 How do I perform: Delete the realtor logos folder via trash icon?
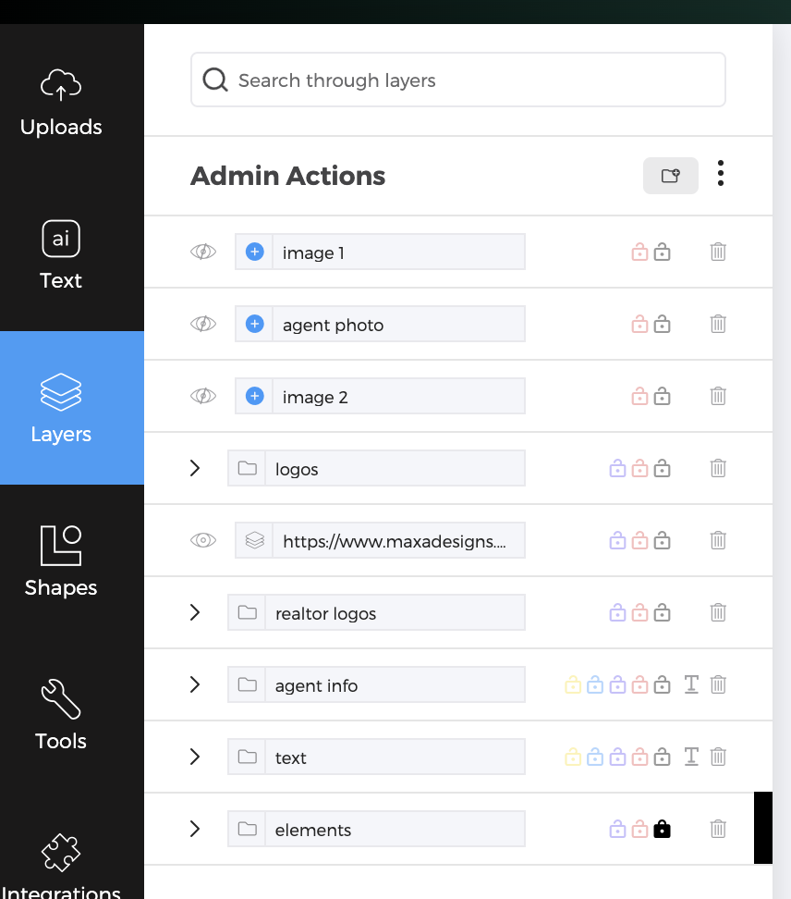[718, 612]
